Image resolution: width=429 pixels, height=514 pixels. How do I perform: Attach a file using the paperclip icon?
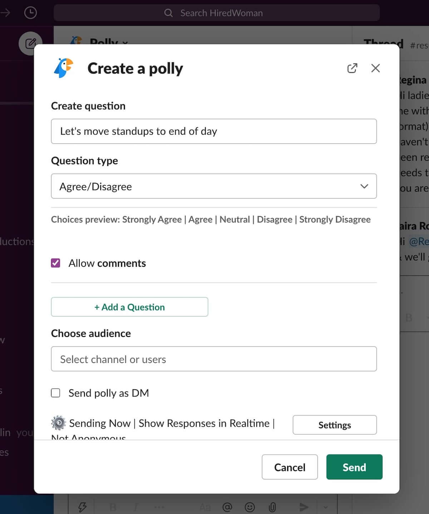(273, 506)
